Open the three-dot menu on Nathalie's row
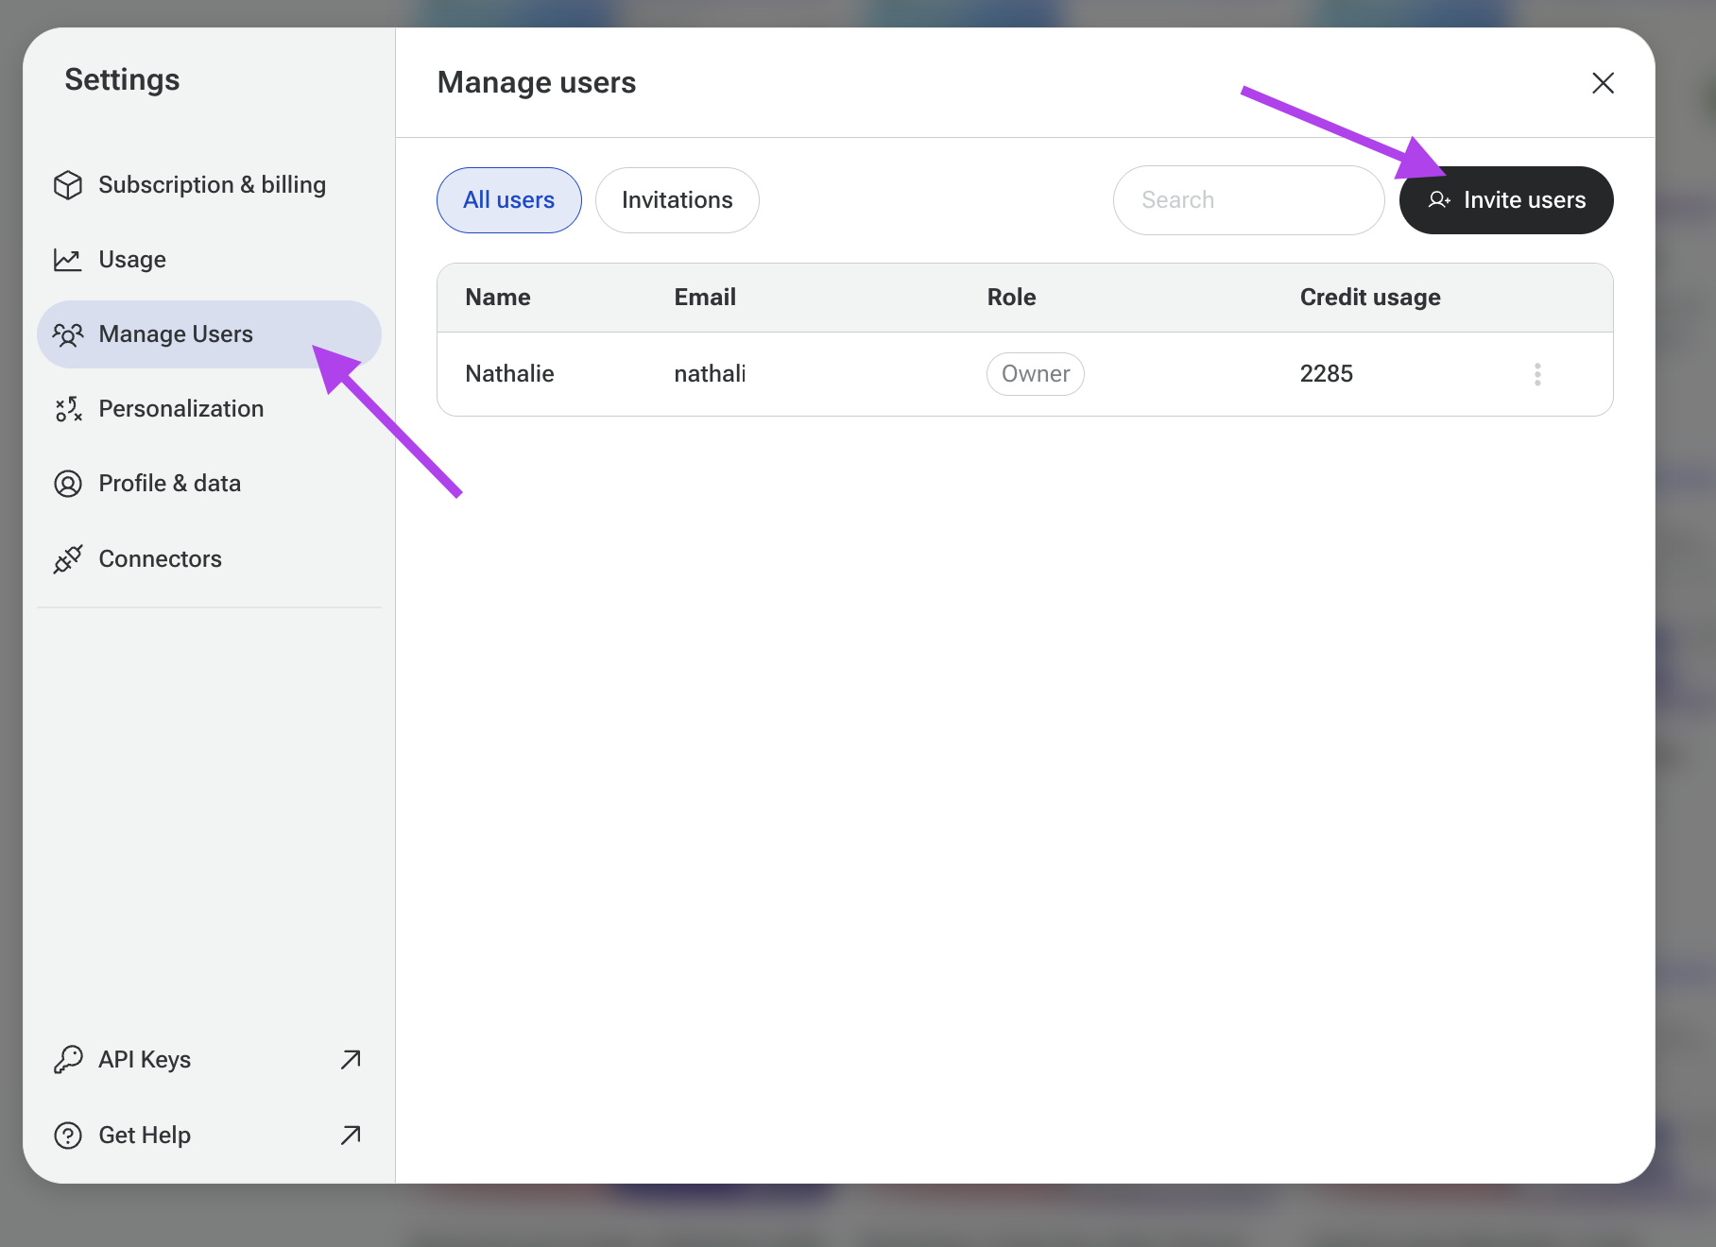Image resolution: width=1716 pixels, height=1247 pixels. (x=1537, y=374)
